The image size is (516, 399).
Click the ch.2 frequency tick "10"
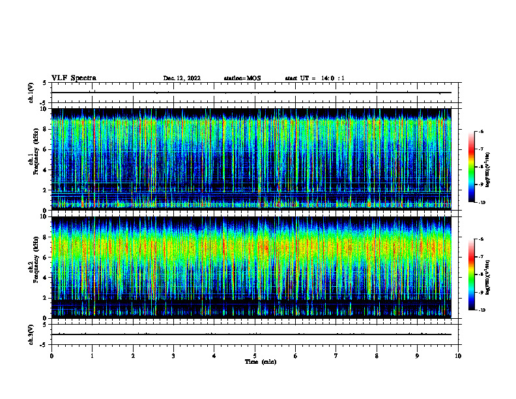click(44, 216)
